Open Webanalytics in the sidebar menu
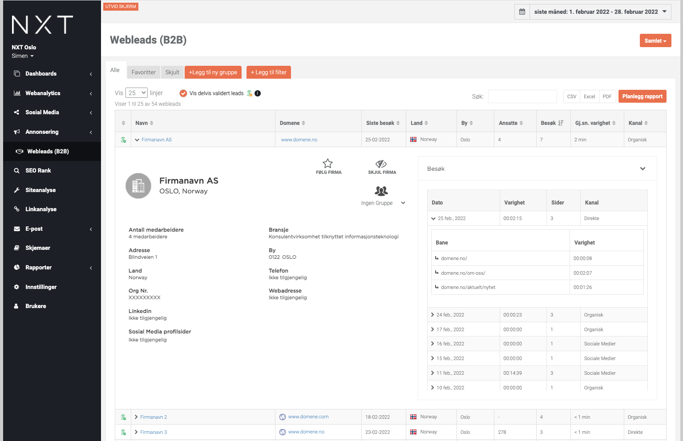Viewport: 683px width, 441px height. [x=43, y=93]
